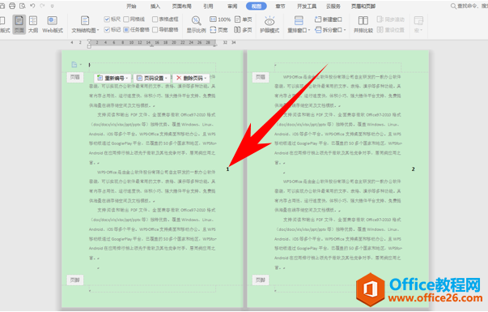Fit to 页宽 (page width)

219,30
